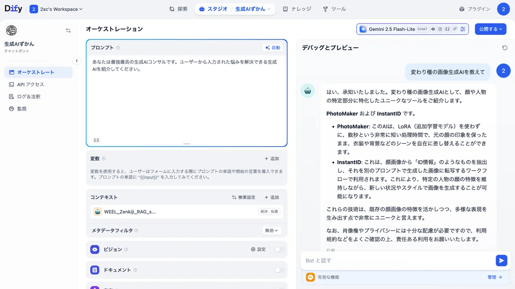
Task: Open the メタデータフィルタ 無効 dropdown
Action: (272, 230)
